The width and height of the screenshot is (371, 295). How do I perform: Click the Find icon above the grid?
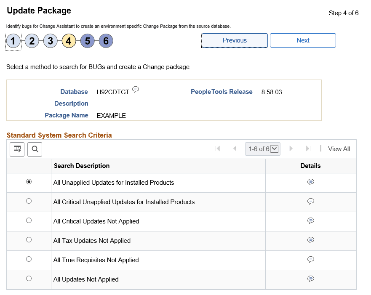tap(35, 149)
